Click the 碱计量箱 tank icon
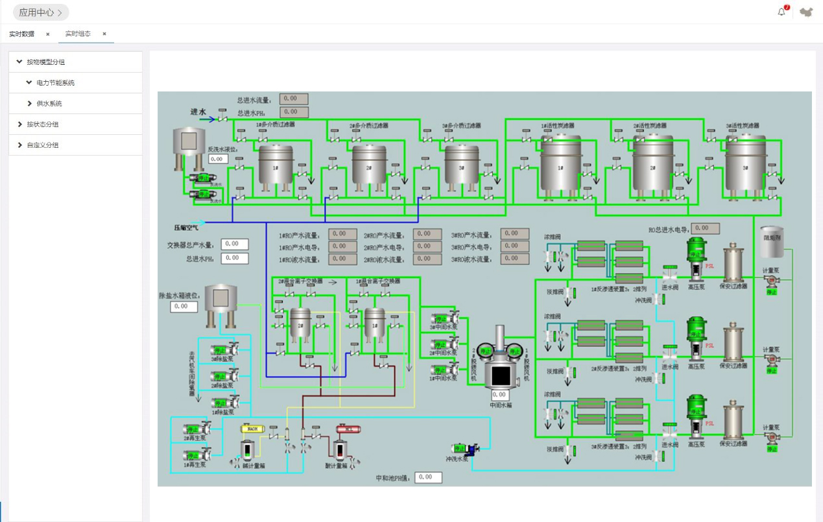Screen dimensions: 823x522 pyautogui.click(x=247, y=449)
